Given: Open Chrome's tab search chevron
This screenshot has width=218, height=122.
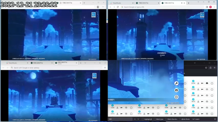Looking at the screenshot, I should tap(198, 2).
